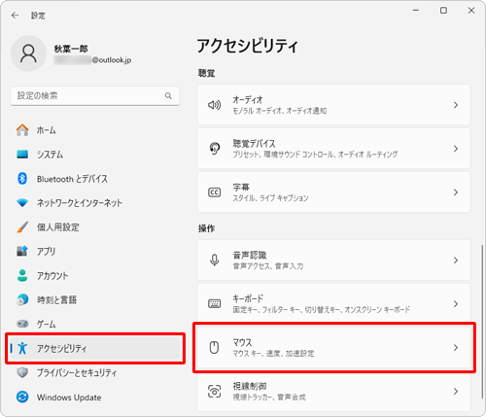Go to Bluetooth とデバイス
486x417 pixels.
coord(95,179)
